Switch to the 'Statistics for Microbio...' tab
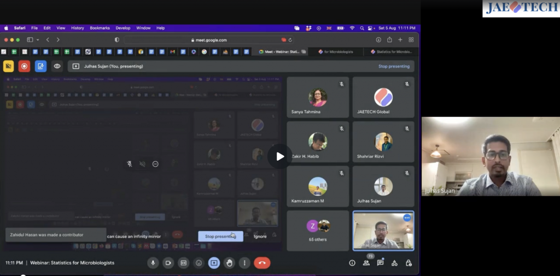Screen dimensions: 560x276 (x=391, y=51)
